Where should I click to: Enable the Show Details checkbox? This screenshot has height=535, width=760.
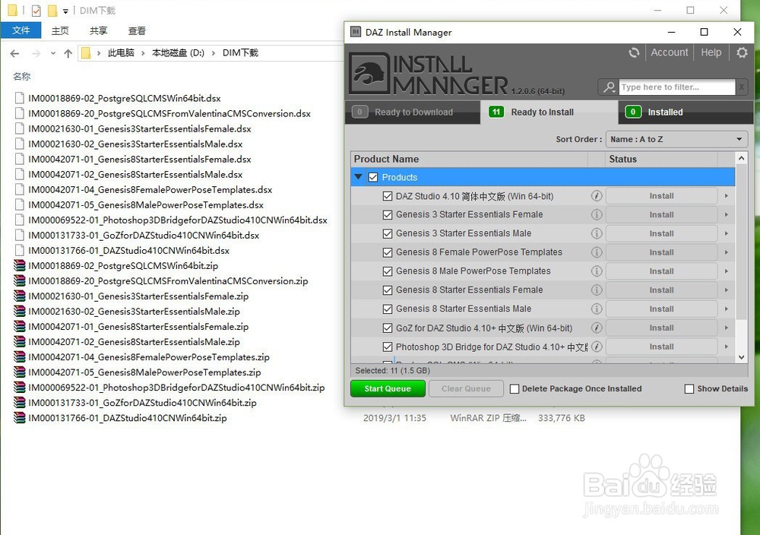click(x=689, y=388)
